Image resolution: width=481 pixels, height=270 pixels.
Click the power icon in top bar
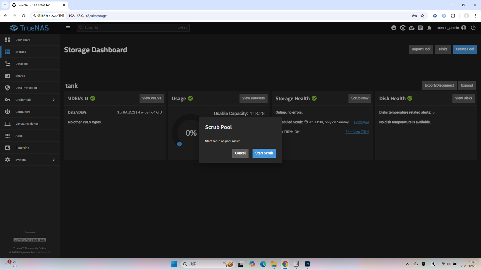pos(473,28)
